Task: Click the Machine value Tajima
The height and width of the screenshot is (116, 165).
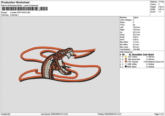Action: coord(136,18)
